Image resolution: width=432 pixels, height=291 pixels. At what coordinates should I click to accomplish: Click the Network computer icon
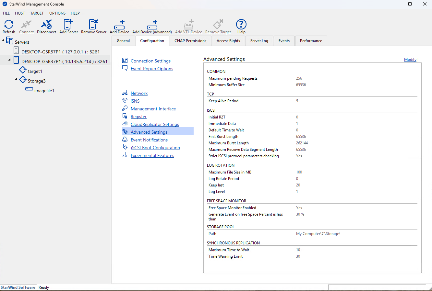(x=125, y=93)
